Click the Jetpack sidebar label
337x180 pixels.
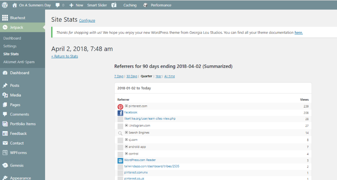(x=16, y=27)
